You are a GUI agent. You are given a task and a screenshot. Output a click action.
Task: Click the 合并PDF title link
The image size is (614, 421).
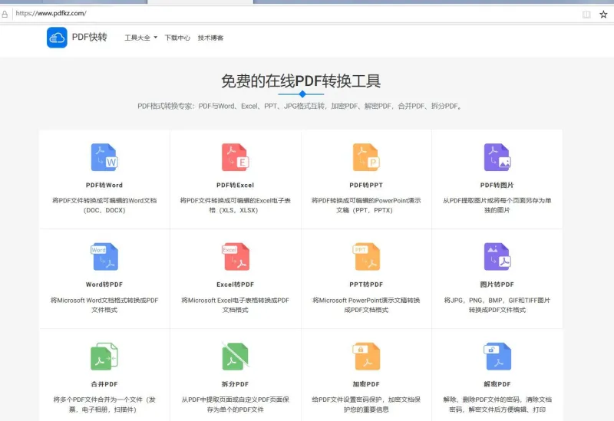tap(104, 384)
